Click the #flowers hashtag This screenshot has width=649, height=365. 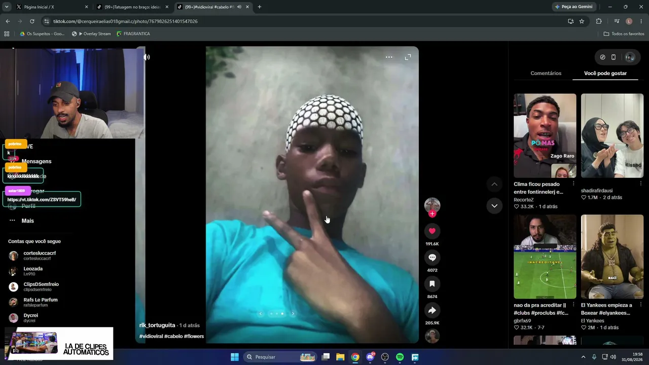(x=194, y=337)
